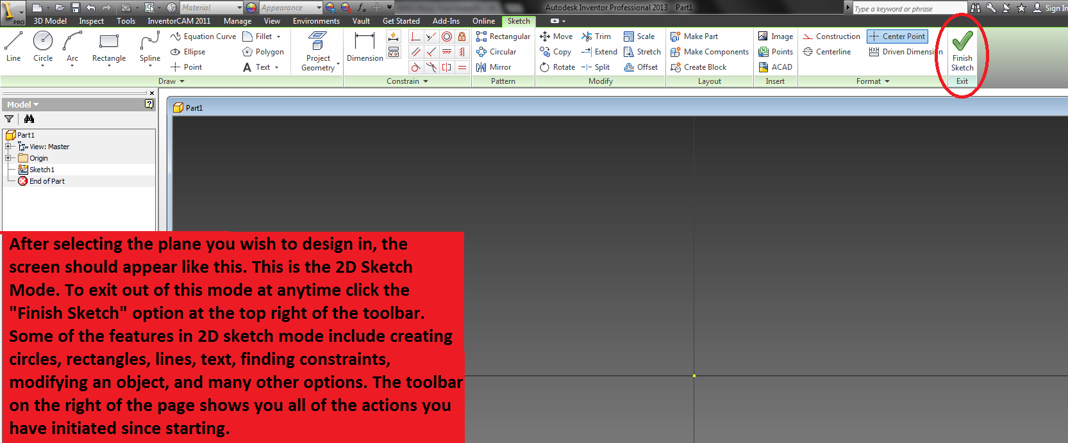Expand the View: Master node
The width and height of the screenshot is (1068, 443).
click(8, 147)
